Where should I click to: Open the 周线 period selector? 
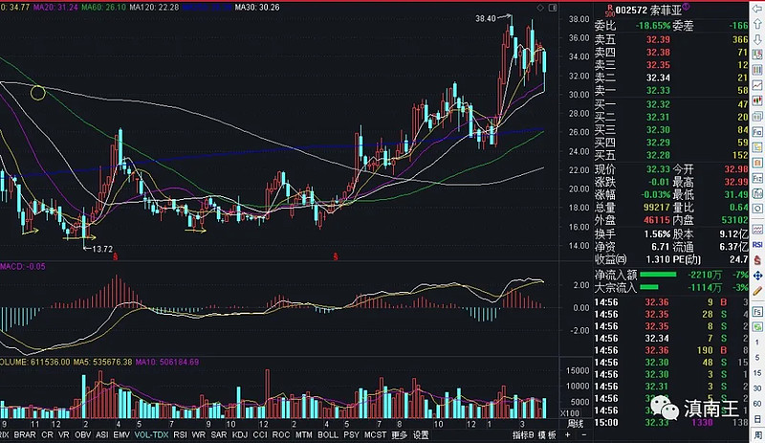576,424
